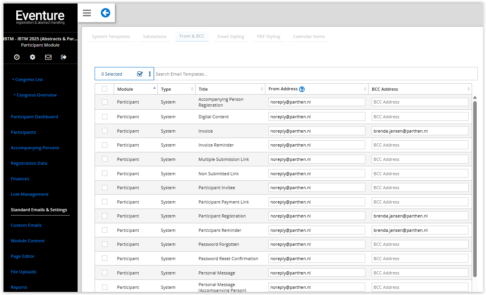Open Module Content in sidebar
486x295 pixels.
[x=28, y=241]
